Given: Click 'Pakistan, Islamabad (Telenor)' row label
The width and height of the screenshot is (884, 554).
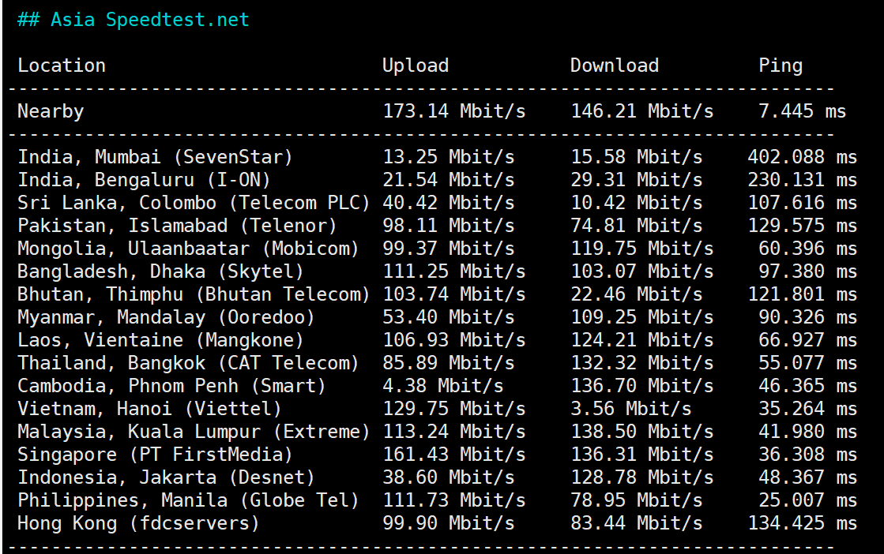Looking at the screenshot, I should [x=178, y=226].
